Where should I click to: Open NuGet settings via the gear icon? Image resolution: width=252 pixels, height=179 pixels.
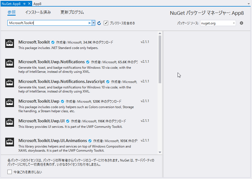241,23
